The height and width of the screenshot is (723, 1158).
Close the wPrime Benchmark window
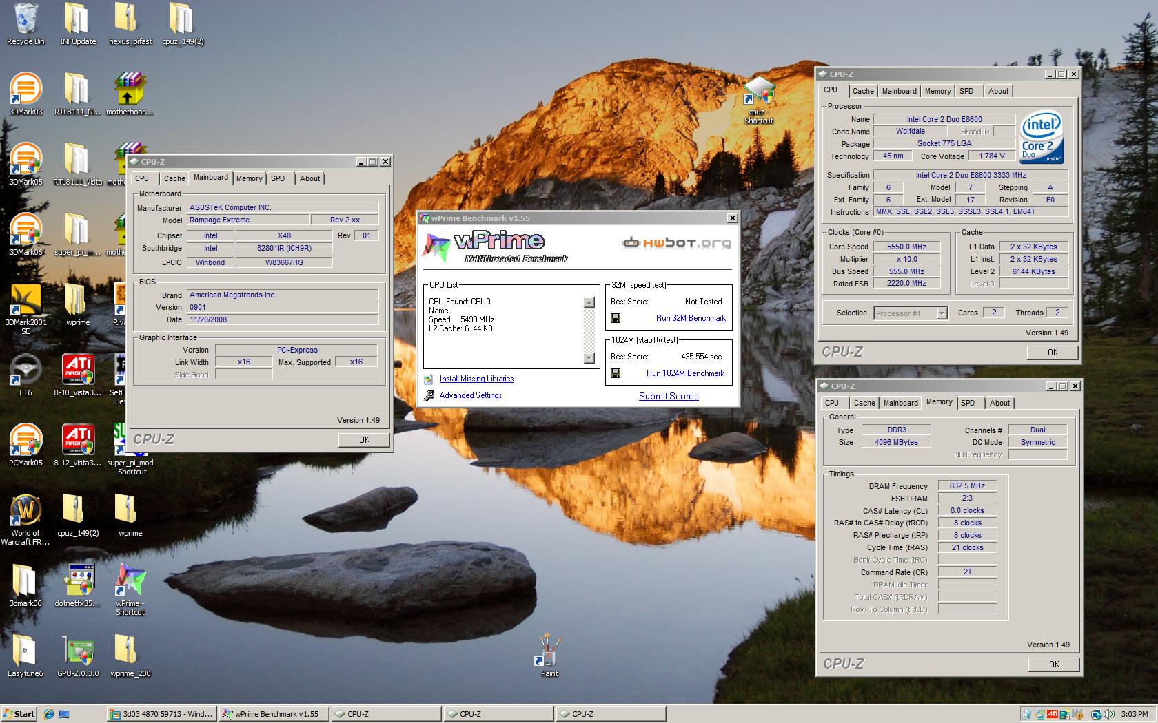coord(732,218)
